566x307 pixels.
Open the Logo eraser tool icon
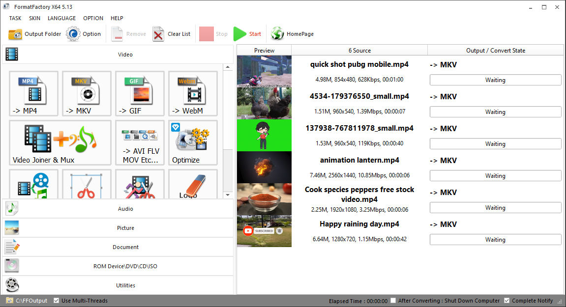coord(193,184)
